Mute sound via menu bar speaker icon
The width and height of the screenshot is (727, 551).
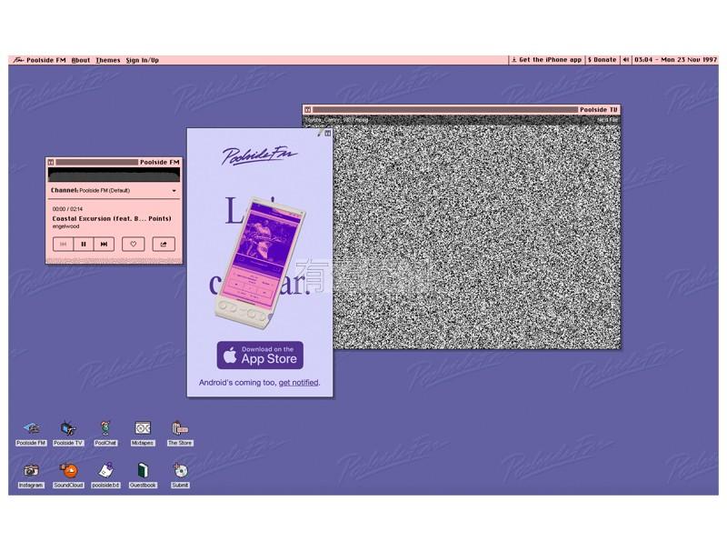pyautogui.click(x=626, y=60)
